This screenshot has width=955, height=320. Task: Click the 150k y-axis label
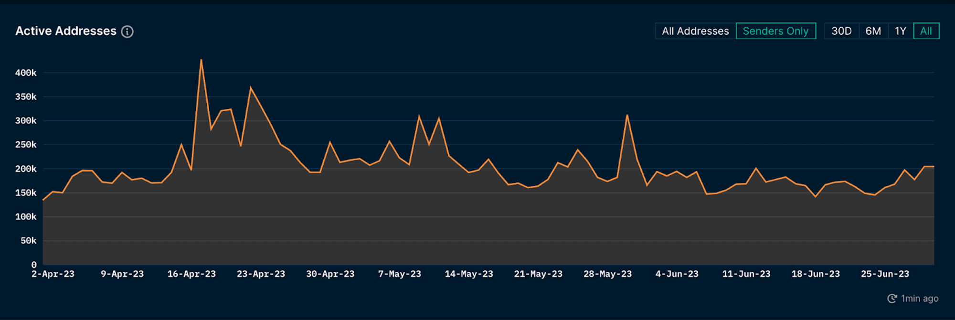pos(26,193)
